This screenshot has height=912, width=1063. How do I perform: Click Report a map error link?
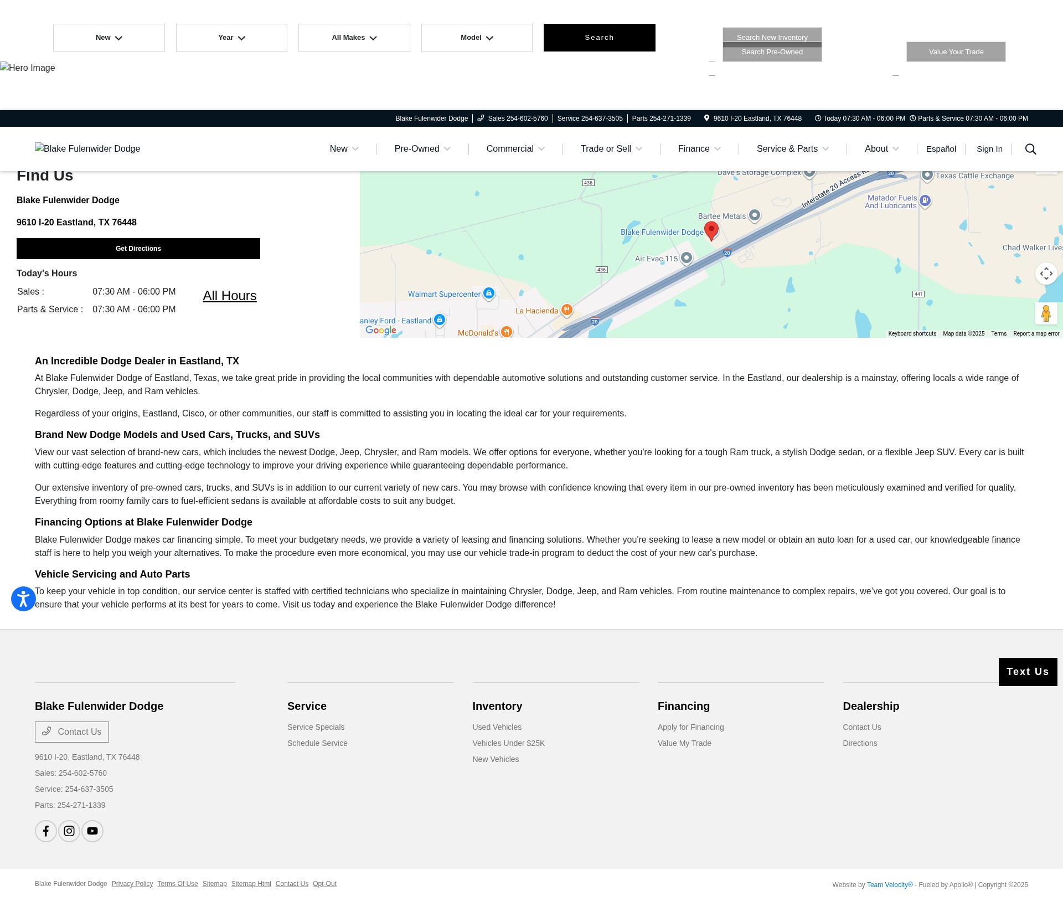coord(1036,333)
